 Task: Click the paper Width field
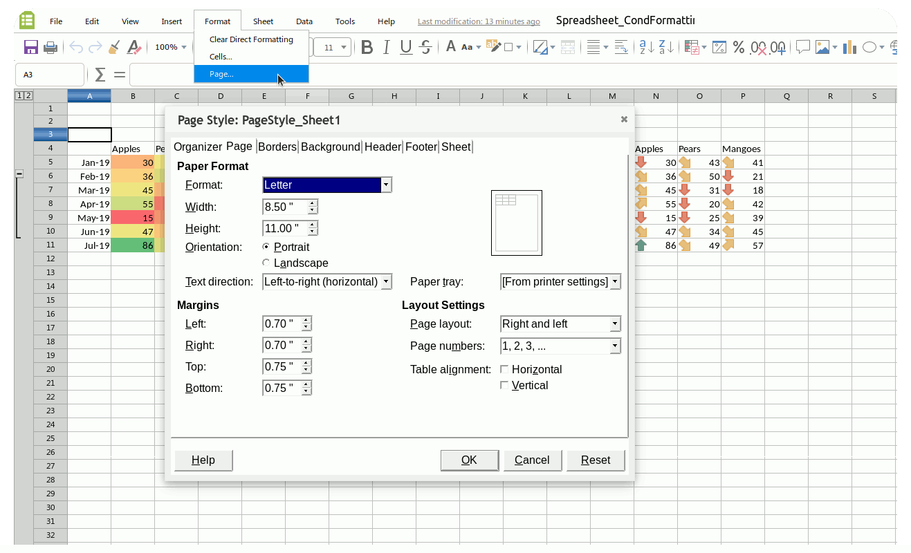(285, 207)
